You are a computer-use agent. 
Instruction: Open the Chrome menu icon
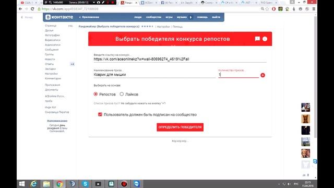[x=314, y=9]
